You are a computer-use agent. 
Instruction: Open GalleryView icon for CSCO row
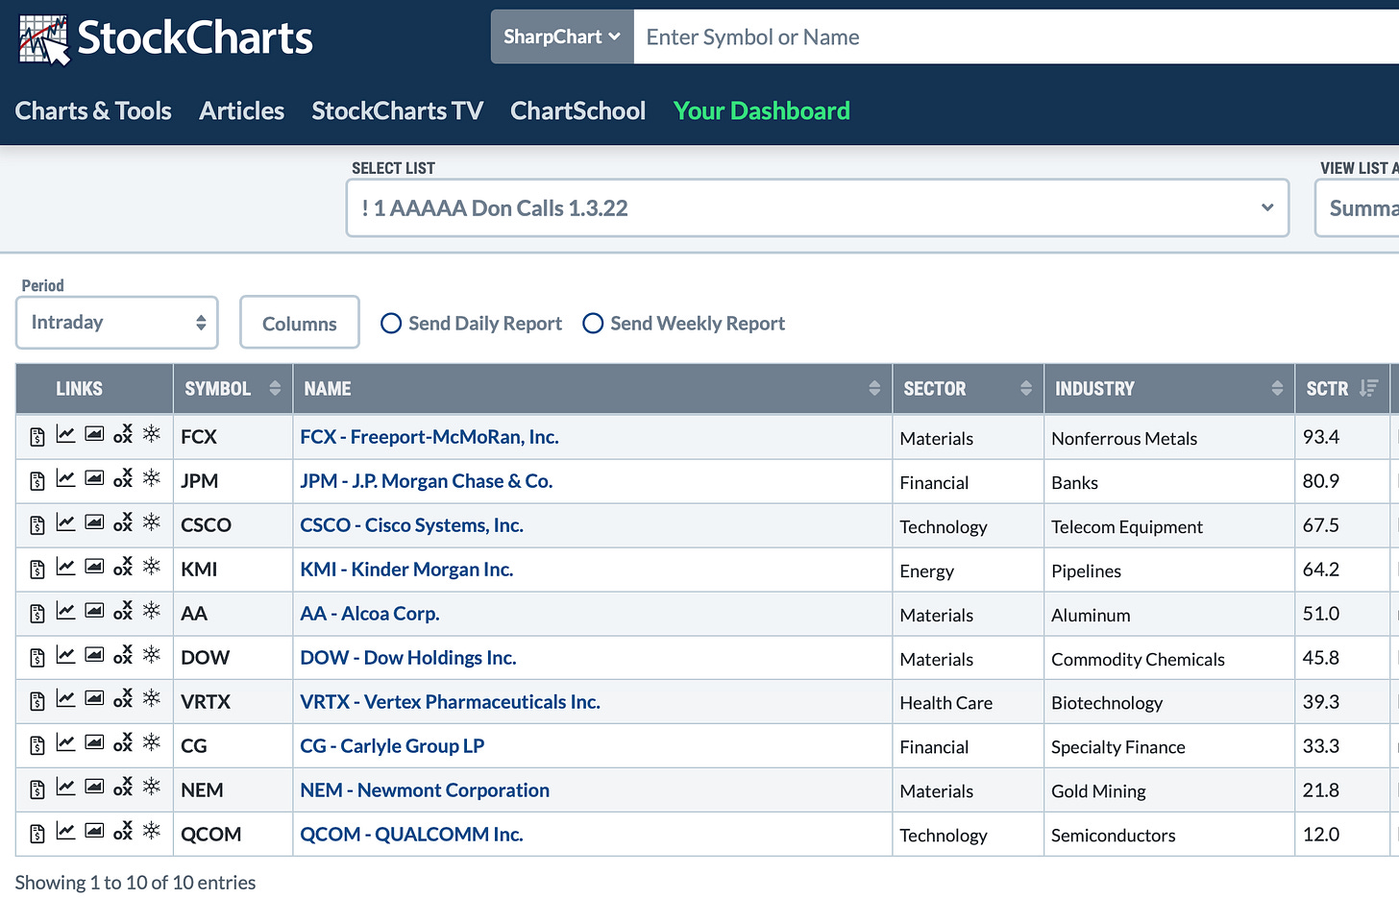point(94,522)
